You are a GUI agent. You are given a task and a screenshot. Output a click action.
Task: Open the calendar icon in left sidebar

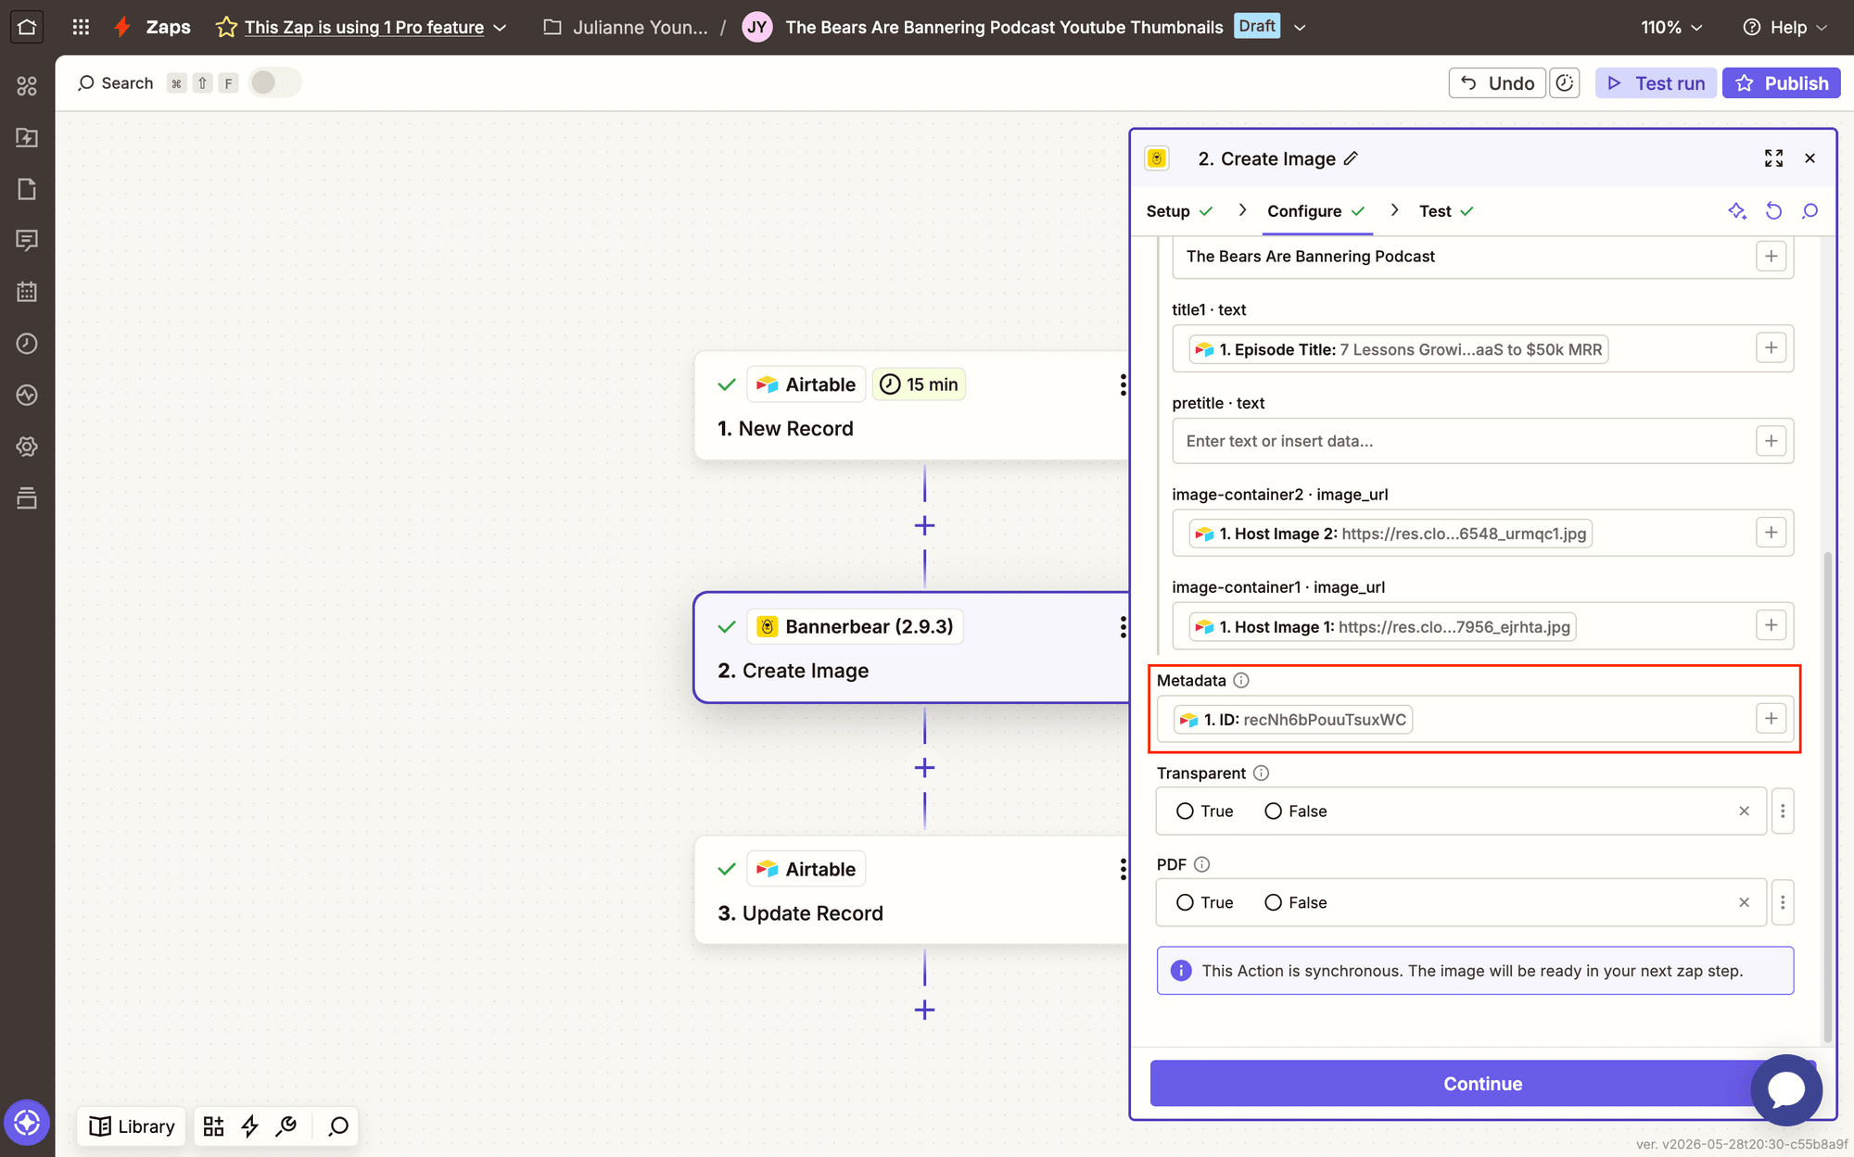coord(27,292)
